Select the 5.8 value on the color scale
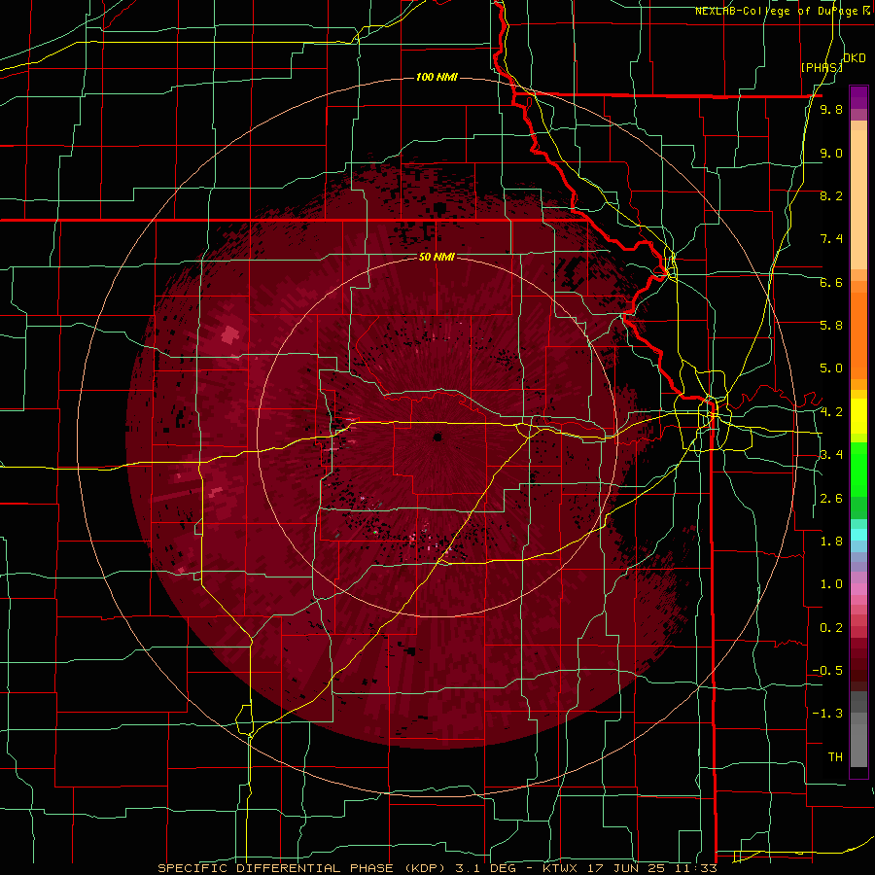This screenshot has height=875, width=875. [x=831, y=326]
